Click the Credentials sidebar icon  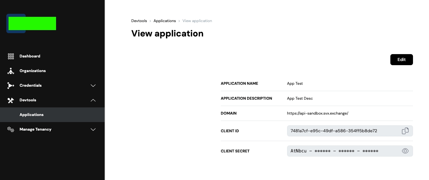[x=11, y=86]
